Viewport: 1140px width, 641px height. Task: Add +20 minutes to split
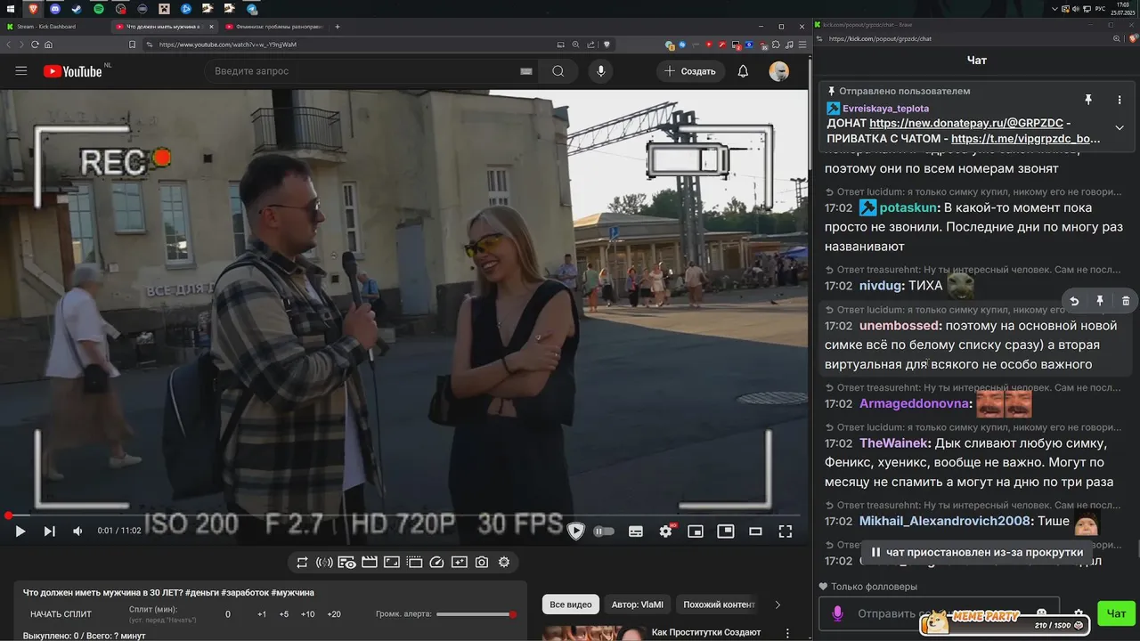click(x=334, y=614)
